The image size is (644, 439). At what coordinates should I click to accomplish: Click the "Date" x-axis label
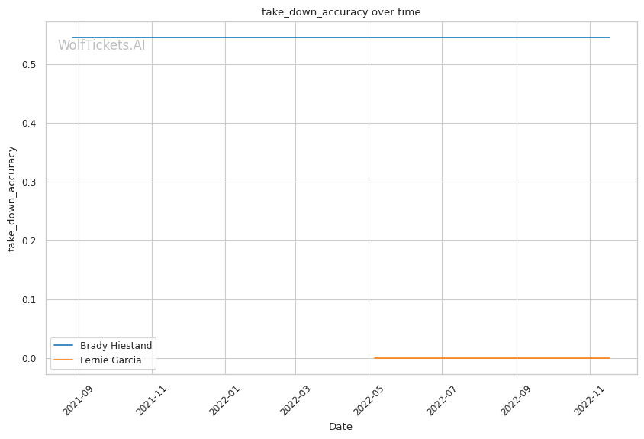point(340,427)
